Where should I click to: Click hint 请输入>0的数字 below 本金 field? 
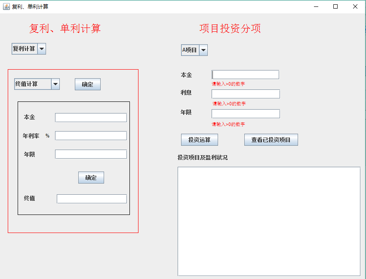click(x=228, y=84)
